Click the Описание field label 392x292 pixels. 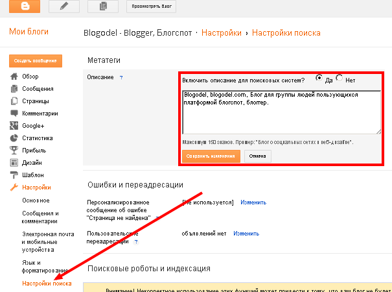pyautogui.click(x=100, y=77)
